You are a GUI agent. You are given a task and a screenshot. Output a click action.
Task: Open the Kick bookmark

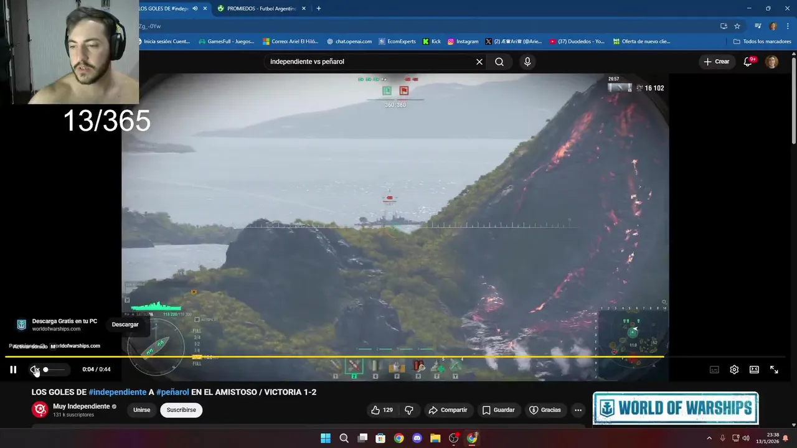432,42
